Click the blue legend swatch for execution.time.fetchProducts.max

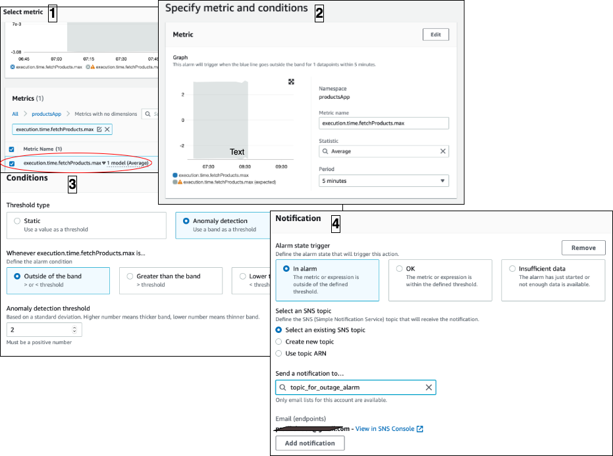pyautogui.click(x=175, y=176)
